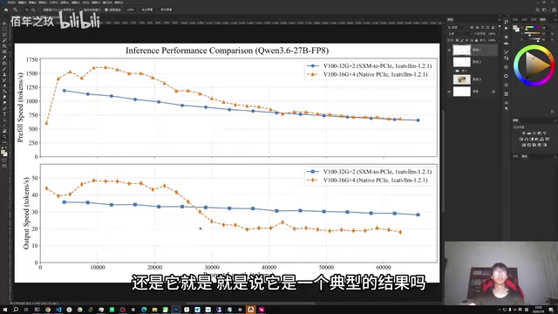Select the Eraser tool

(x=4, y=85)
